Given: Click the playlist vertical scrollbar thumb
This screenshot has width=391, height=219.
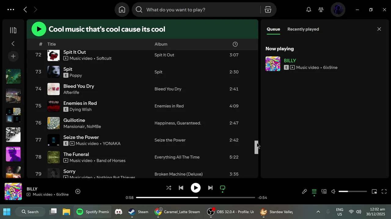Looking at the screenshot, I should (x=256, y=147).
